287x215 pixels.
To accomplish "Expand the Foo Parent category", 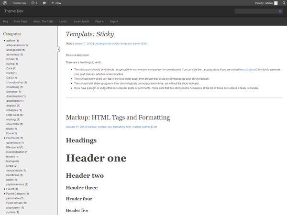I will (4, 138).
